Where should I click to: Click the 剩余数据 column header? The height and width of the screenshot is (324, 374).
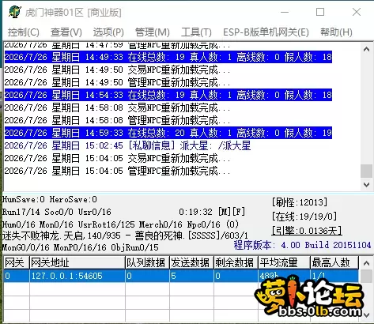pyautogui.click(x=236, y=262)
